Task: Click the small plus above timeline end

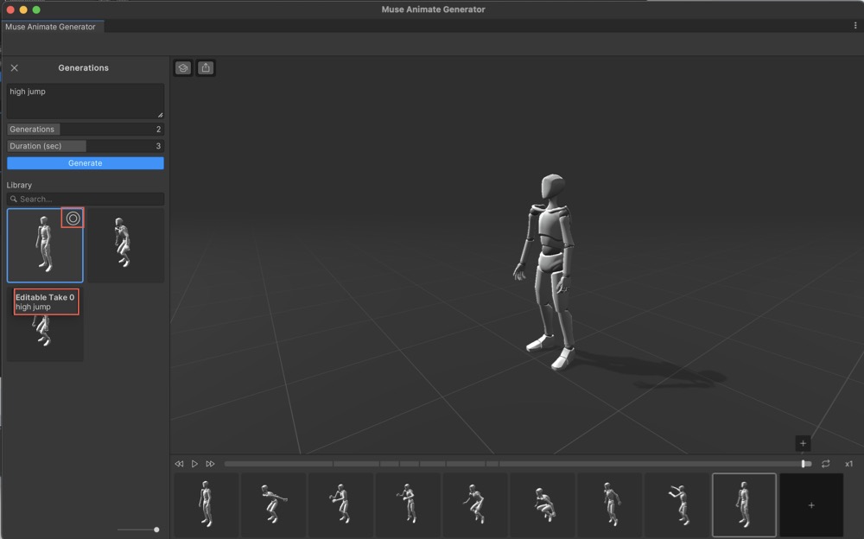Action: point(803,443)
